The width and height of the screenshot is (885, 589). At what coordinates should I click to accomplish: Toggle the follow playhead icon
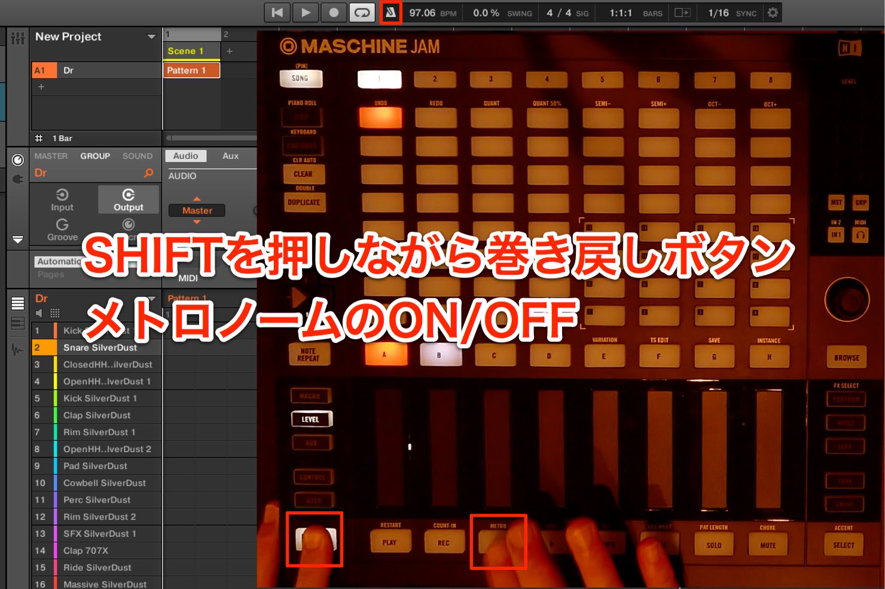[x=682, y=13]
